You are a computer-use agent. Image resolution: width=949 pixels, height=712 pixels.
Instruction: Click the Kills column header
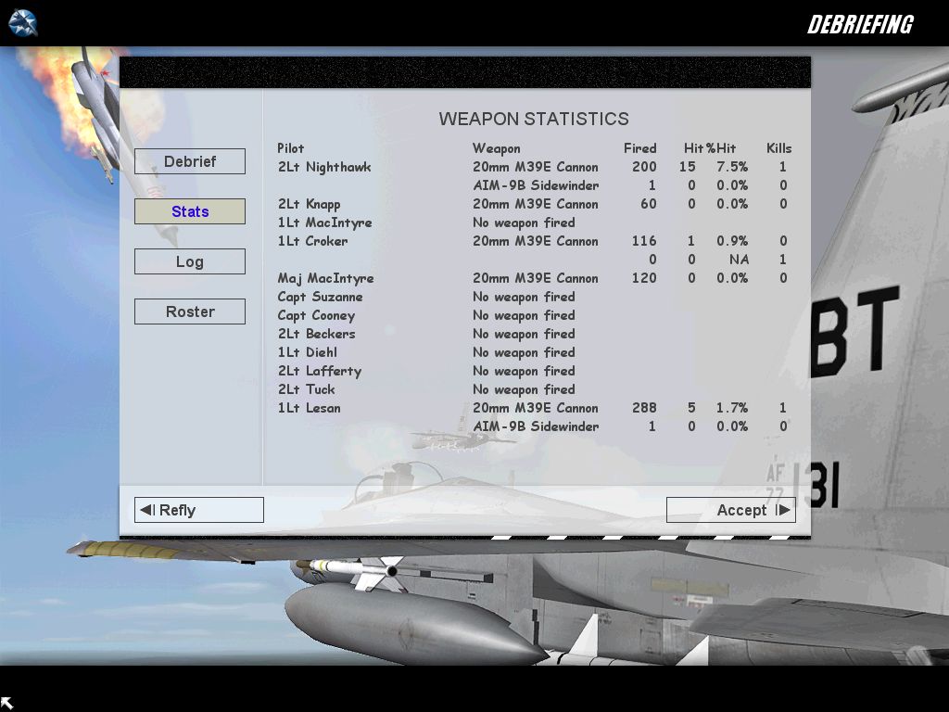778,148
